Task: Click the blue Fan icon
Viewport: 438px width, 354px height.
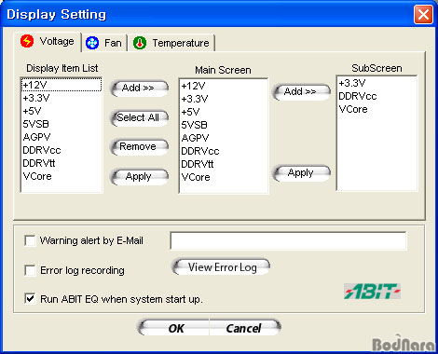Action: tap(92, 43)
